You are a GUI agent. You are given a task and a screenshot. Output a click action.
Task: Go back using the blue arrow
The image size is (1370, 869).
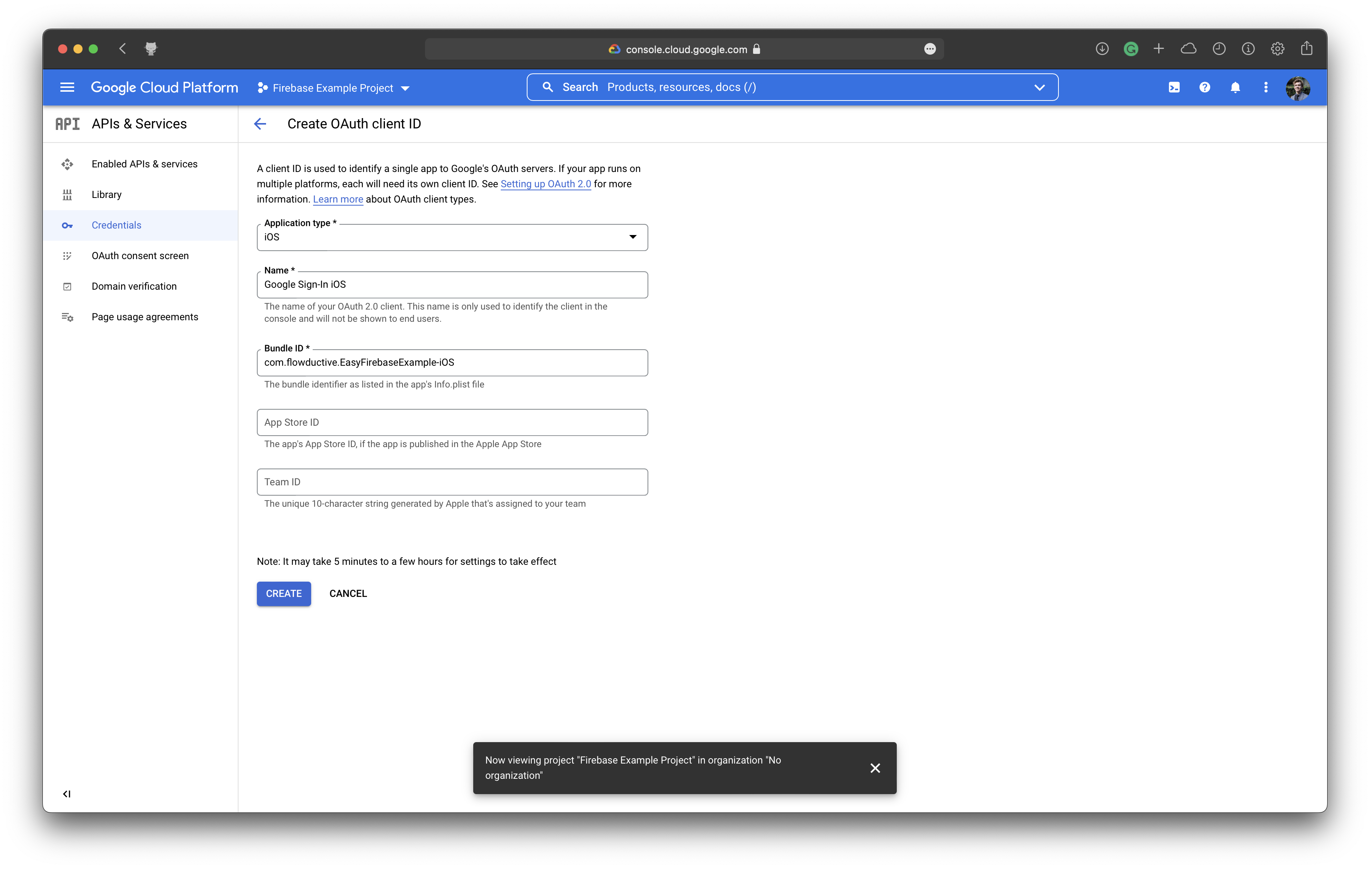pos(260,124)
